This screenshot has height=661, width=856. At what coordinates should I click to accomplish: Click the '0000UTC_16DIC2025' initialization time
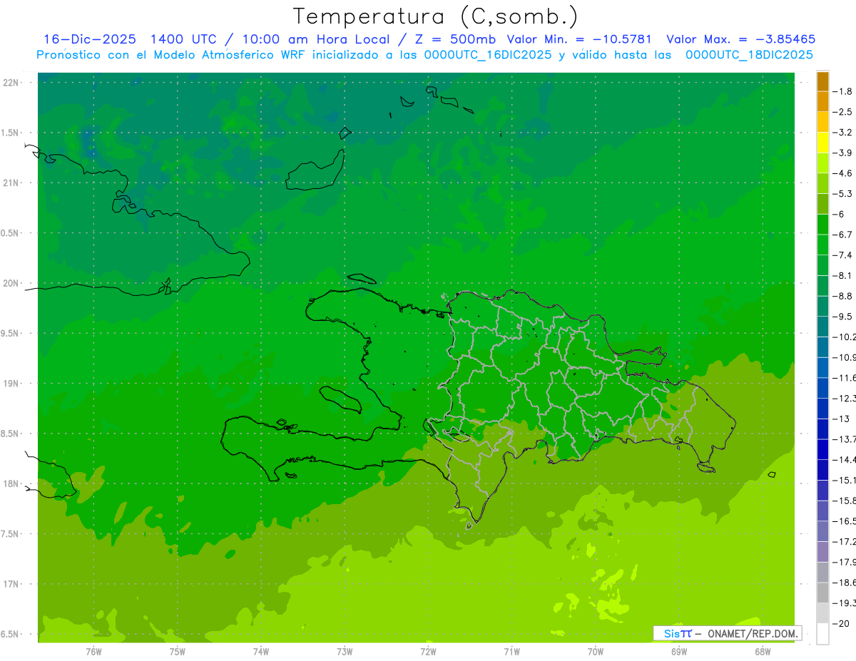tap(488, 55)
